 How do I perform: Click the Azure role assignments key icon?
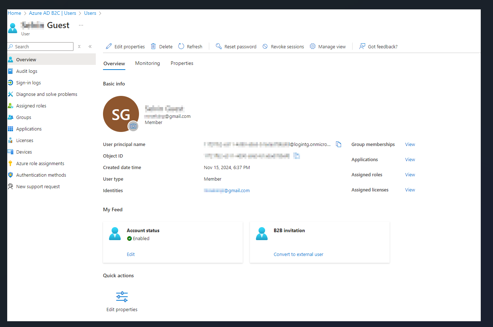10,163
